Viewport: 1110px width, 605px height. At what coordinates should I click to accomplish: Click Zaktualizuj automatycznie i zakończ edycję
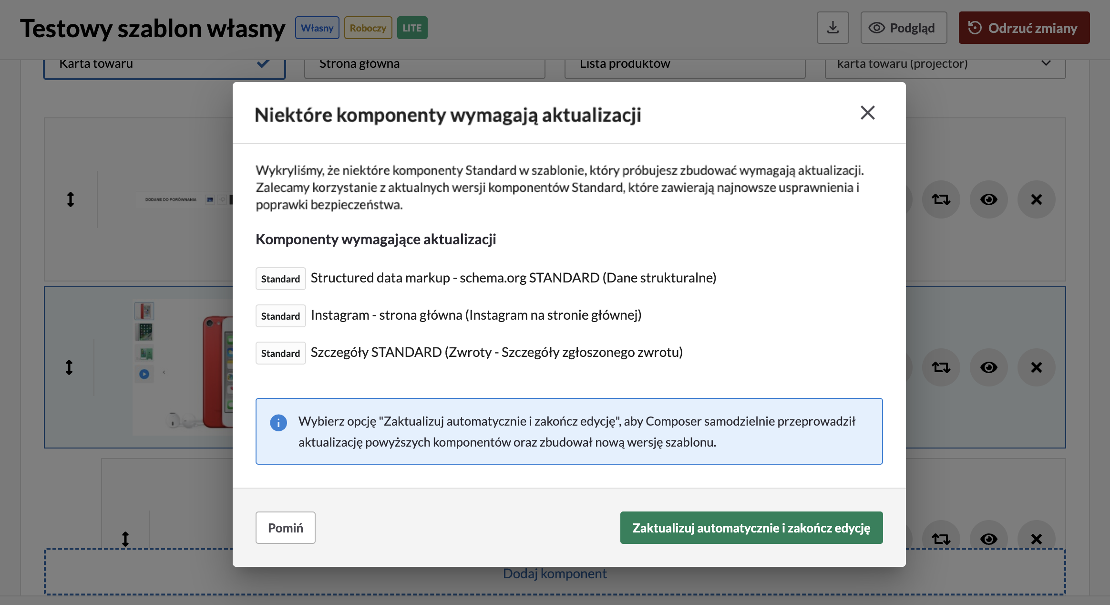tap(751, 527)
